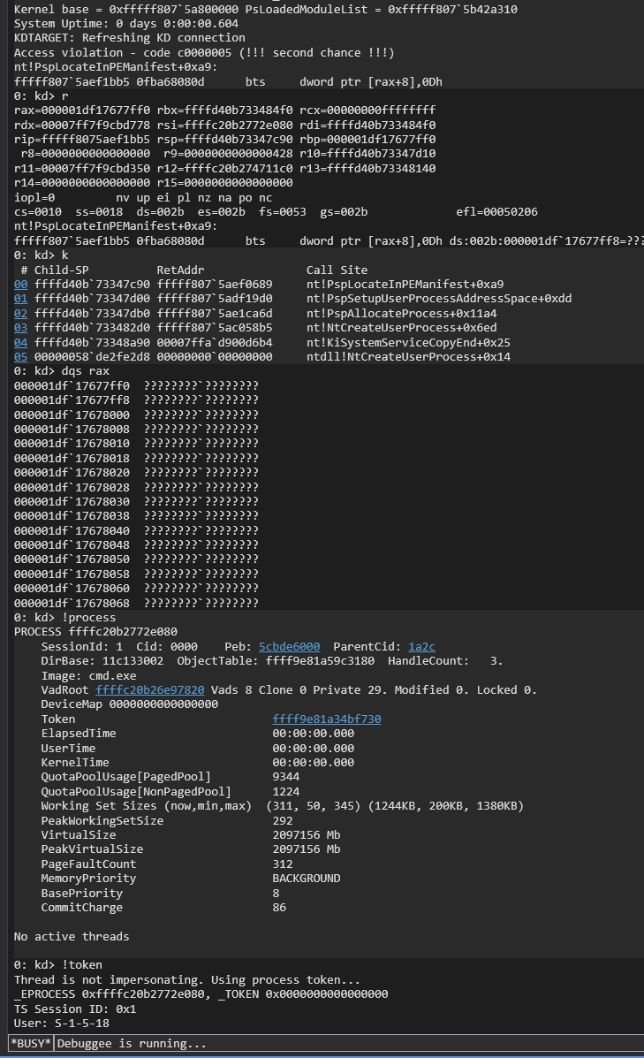
Task: Click 'nt!KiSystemServiceCopyEnd+0x25' call site
Action: pos(408,343)
